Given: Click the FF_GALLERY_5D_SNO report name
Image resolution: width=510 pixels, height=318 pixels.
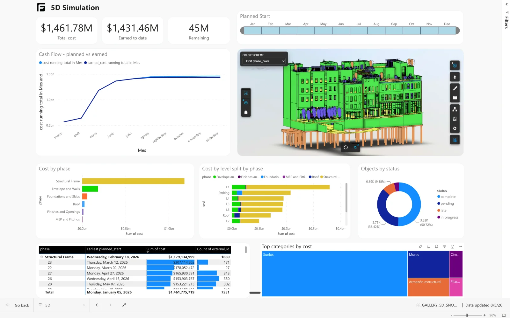Looking at the screenshot, I should (x=436, y=305).
